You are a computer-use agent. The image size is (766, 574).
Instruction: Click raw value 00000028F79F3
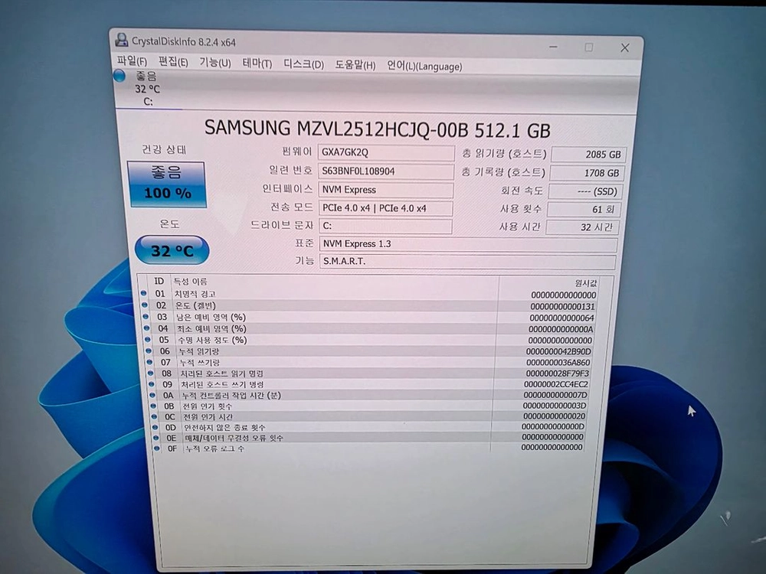coord(558,373)
